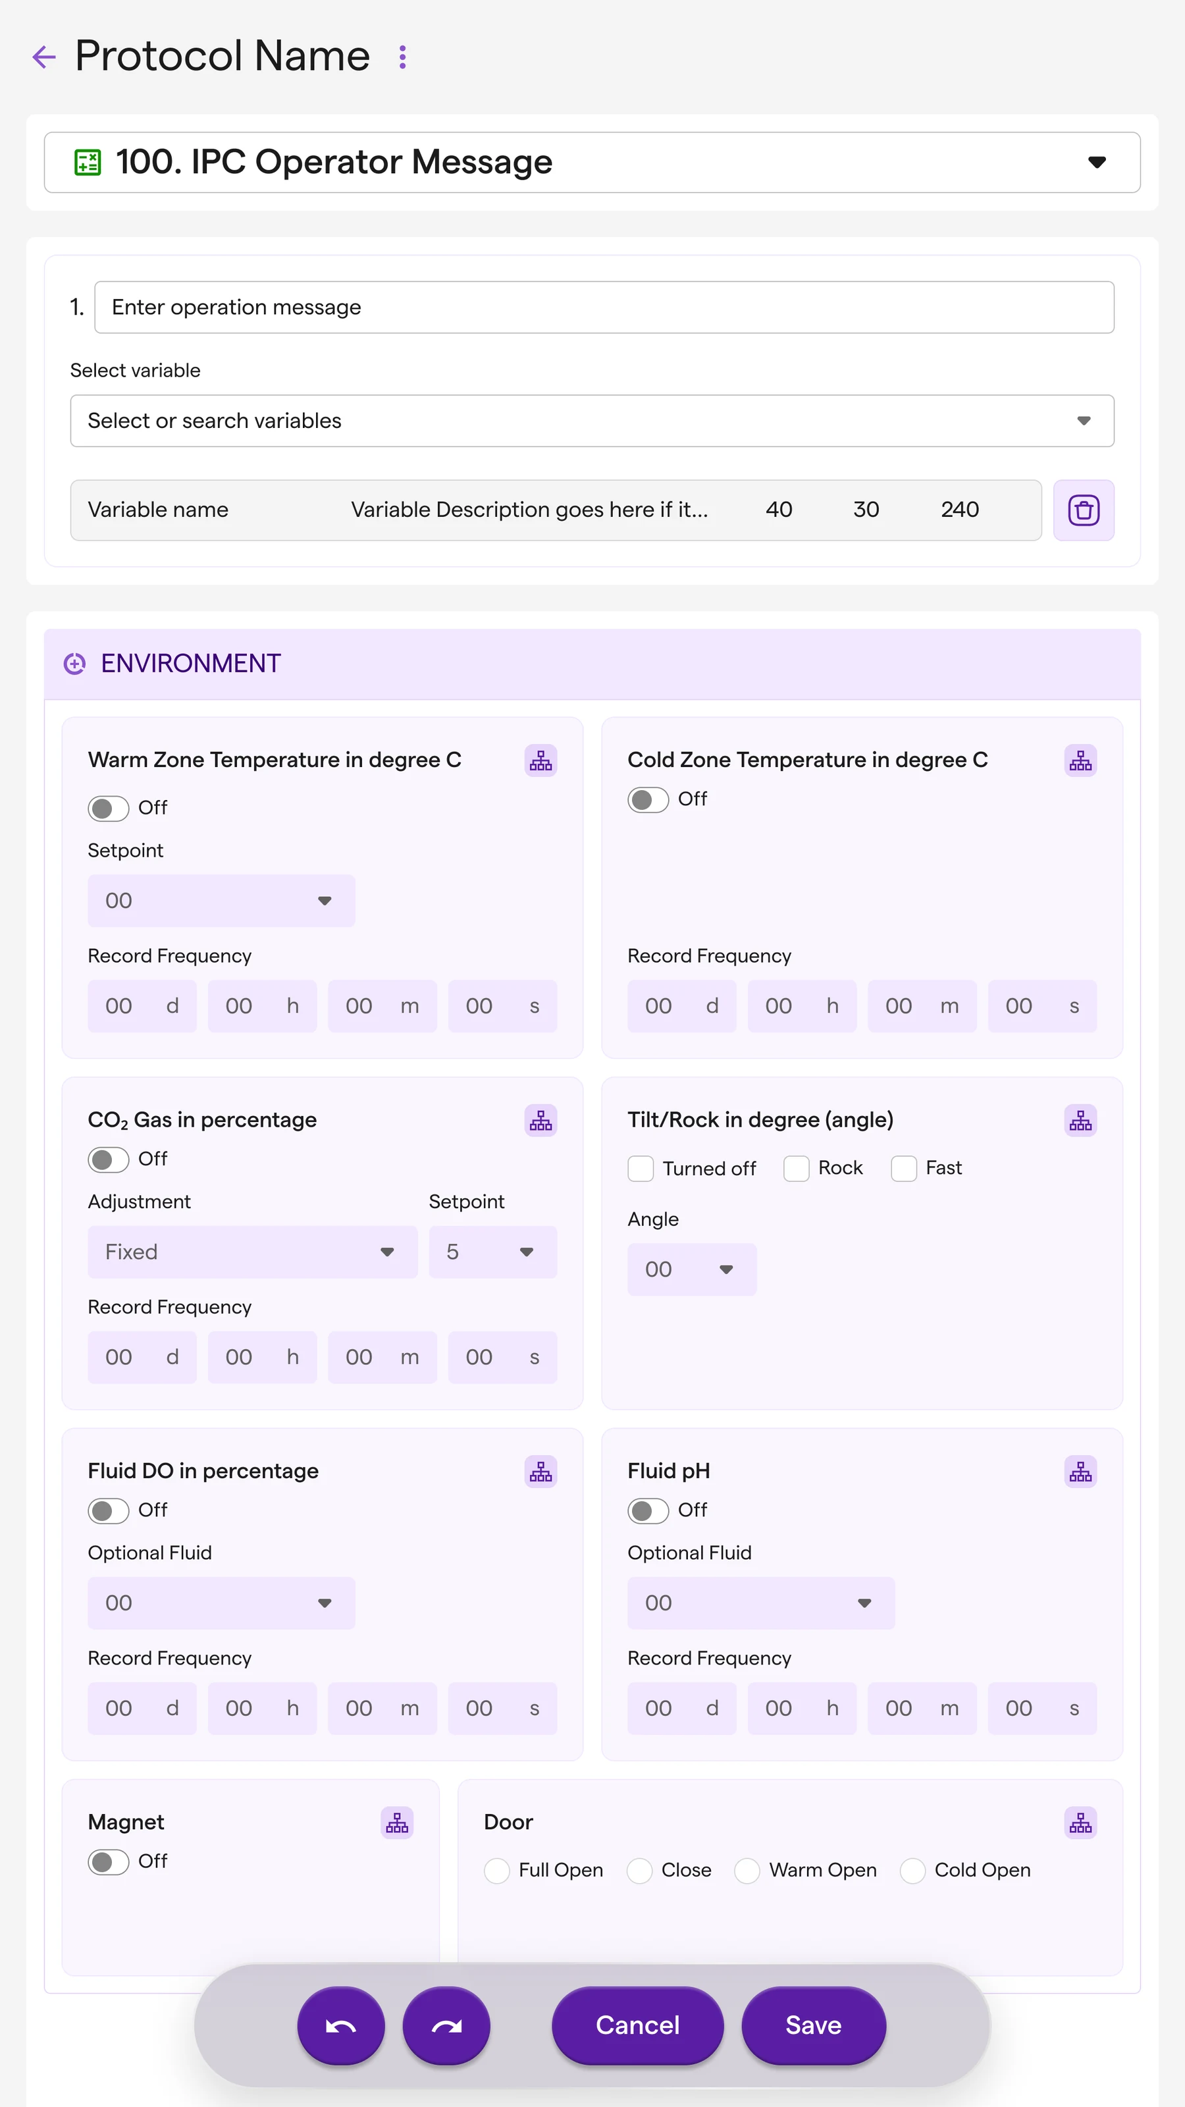
Task: Open hierarchy icon for CO₂ Gas card
Action: (540, 1121)
